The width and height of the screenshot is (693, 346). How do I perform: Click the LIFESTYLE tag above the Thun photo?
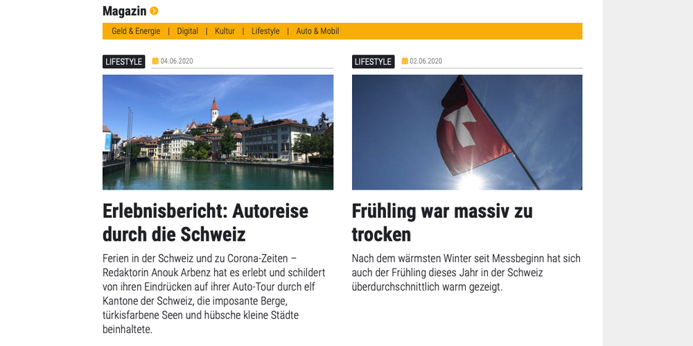pyautogui.click(x=124, y=62)
